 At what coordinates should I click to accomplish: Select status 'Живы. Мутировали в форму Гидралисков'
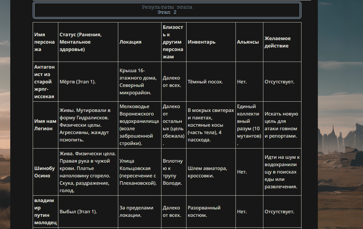click(x=88, y=125)
